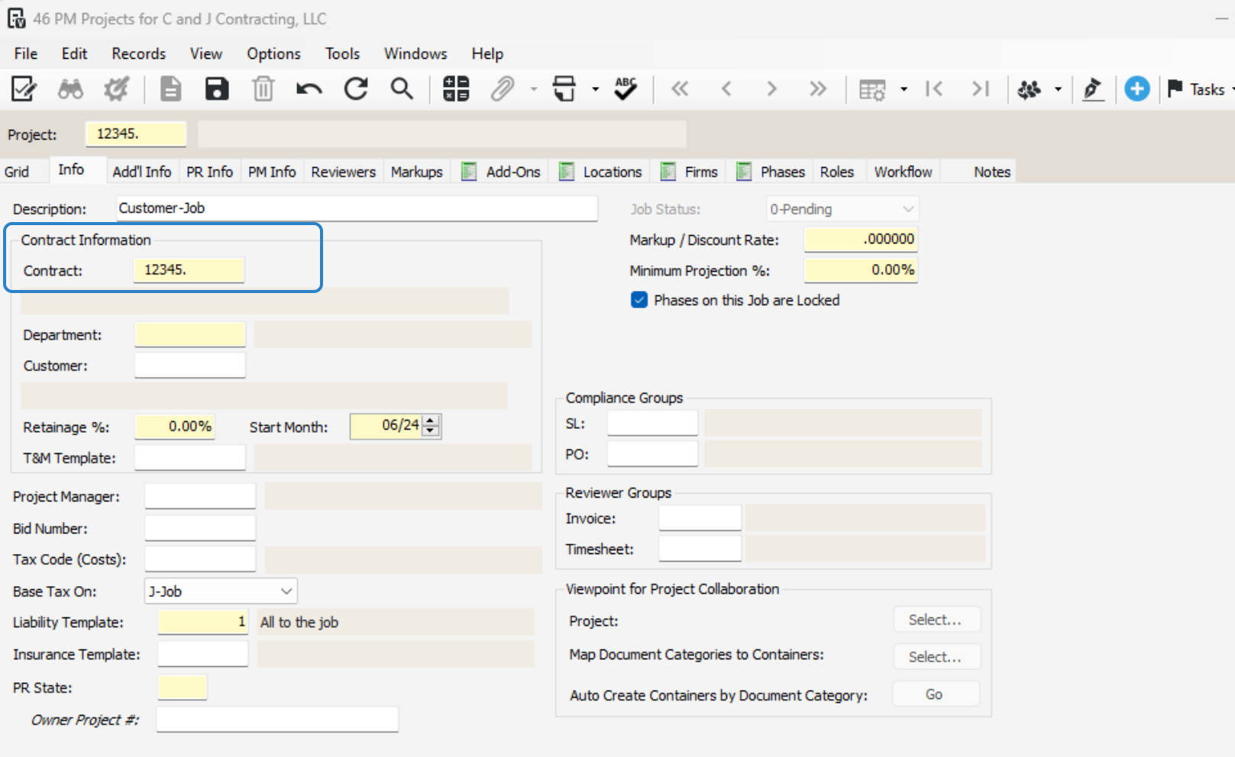
Task: Click Select button for Viewpoint Project
Action: [936, 620]
